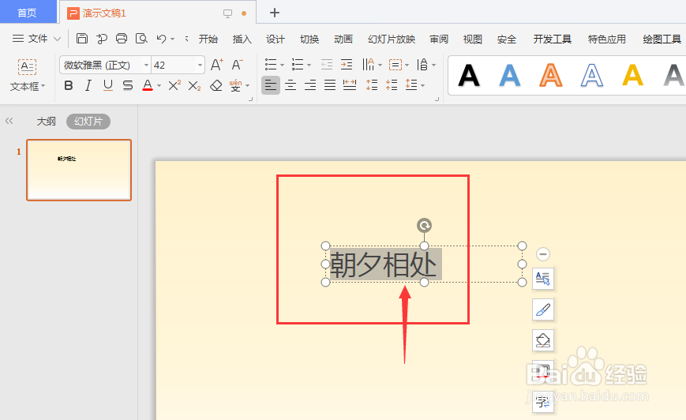Screen dimensions: 686x420
Task: Open the font name dropdown
Action: (146, 66)
